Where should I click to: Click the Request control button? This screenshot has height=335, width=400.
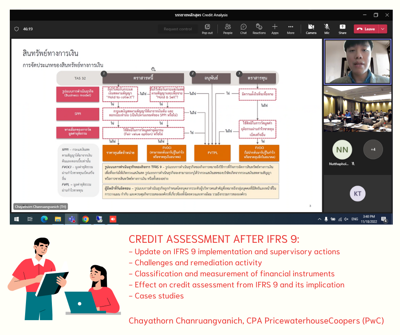pos(178,29)
